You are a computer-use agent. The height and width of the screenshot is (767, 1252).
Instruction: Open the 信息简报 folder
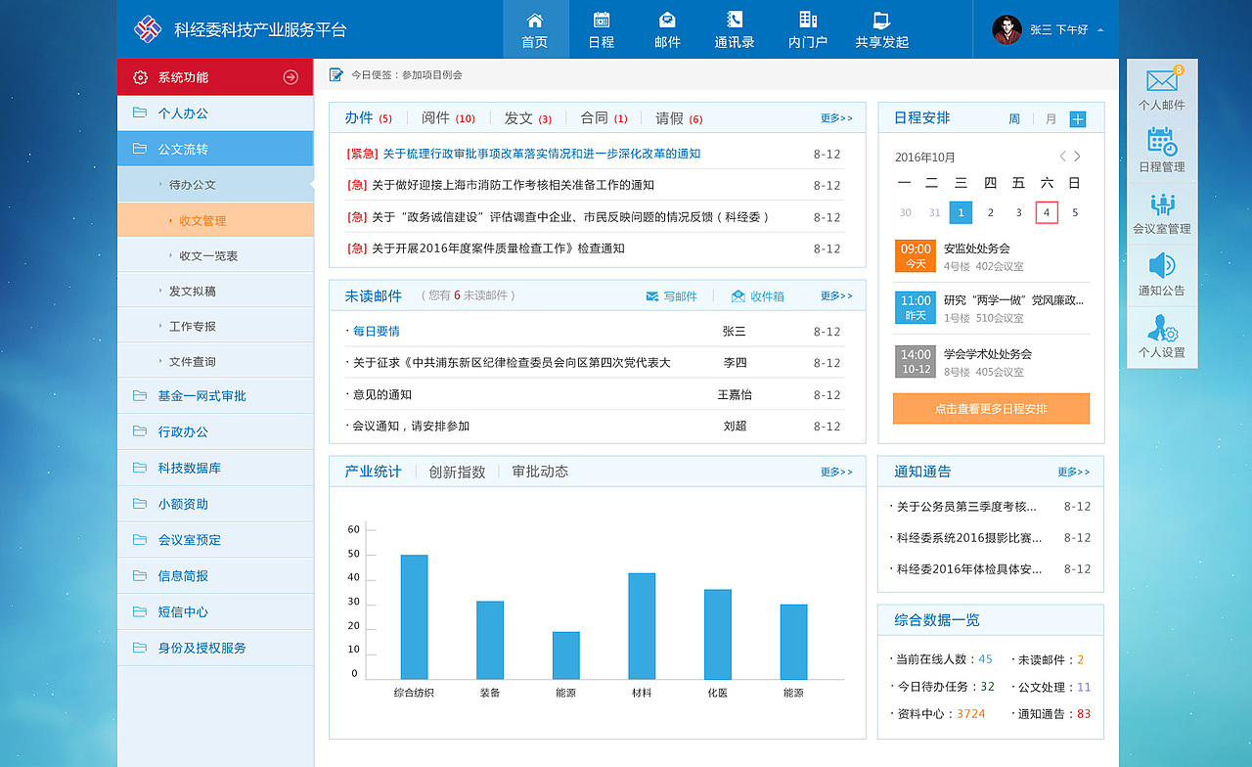coord(215,576)
